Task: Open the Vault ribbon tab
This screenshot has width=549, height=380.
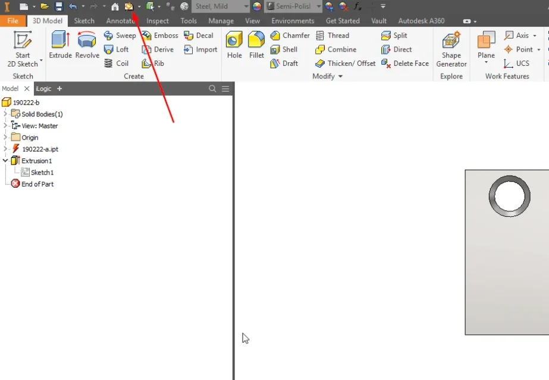Action: (379, 21)
